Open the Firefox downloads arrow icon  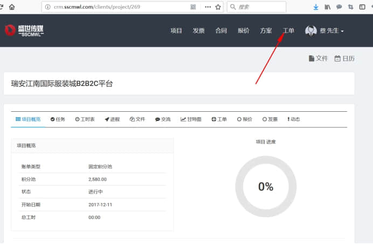(x=316, y=7)
